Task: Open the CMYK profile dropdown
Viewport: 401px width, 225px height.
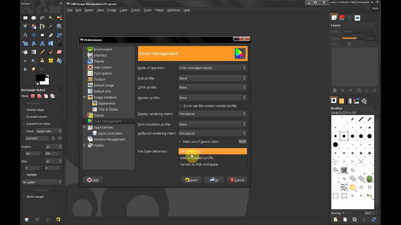Action: click(x=212, y=87)
